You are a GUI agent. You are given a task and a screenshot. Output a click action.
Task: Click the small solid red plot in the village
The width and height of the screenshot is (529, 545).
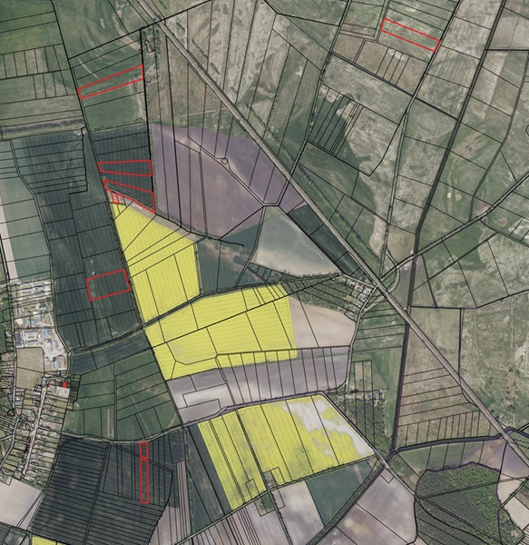click(64, 385)
